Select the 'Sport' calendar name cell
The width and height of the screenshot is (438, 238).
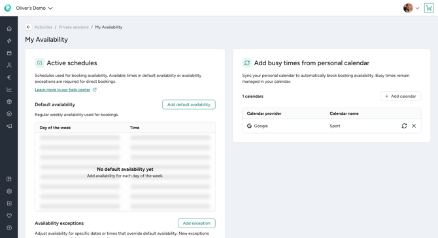click(335, 126)
